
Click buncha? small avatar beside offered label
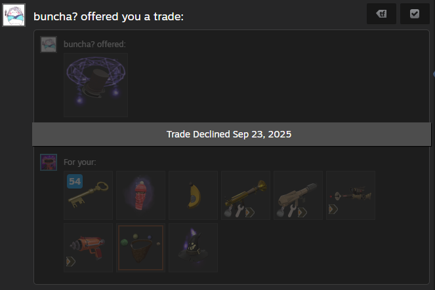tap(49, 45)
